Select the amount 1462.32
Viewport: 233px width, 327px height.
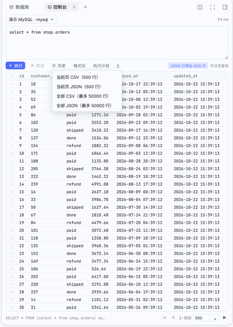[100, 177]
